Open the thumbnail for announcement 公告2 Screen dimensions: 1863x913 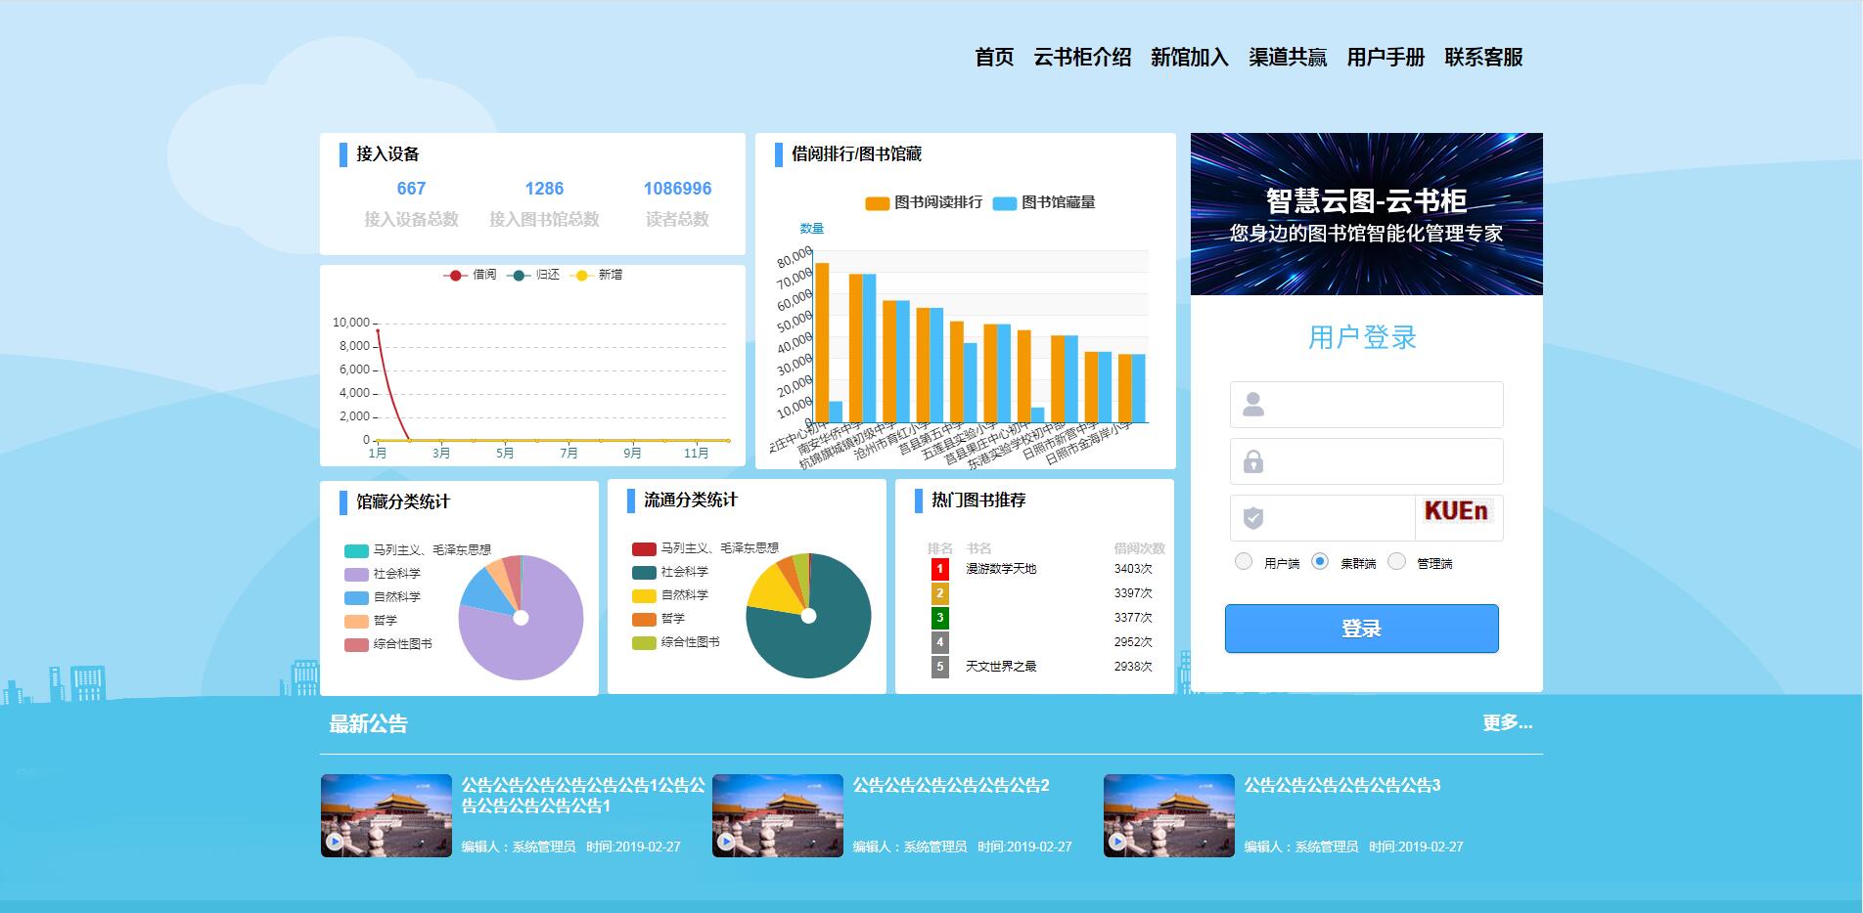[778, 816]
